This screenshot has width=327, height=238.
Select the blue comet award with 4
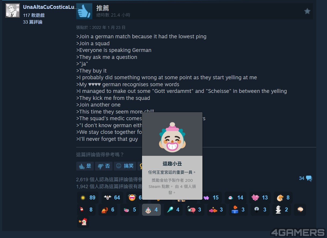[173, 210]
